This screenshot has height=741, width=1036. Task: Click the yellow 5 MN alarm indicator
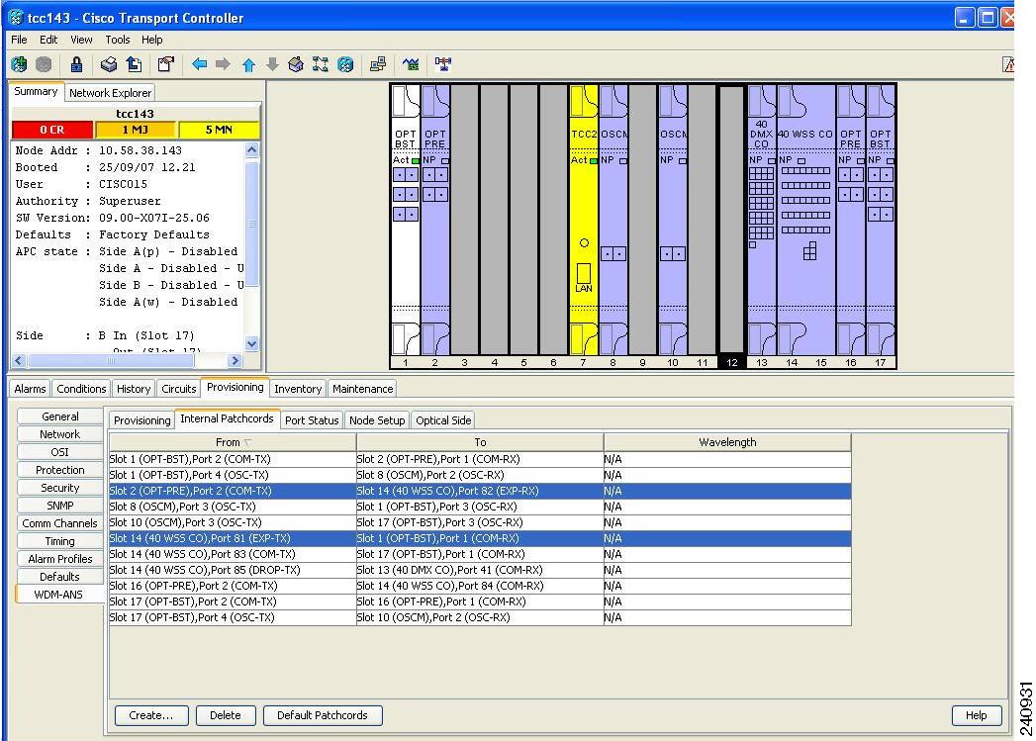pyautogui.click(x=219, y=131)
